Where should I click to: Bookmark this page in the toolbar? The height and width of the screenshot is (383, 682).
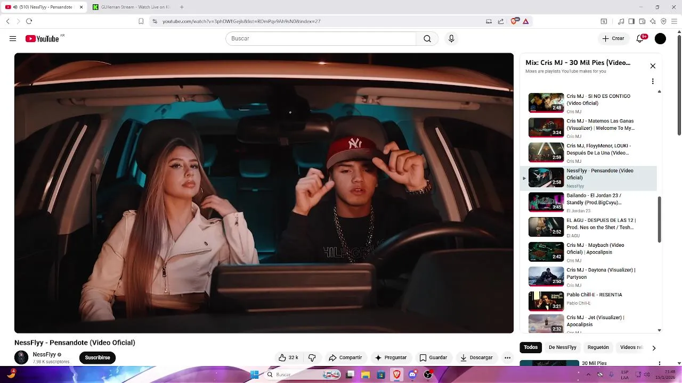point(141,21)
